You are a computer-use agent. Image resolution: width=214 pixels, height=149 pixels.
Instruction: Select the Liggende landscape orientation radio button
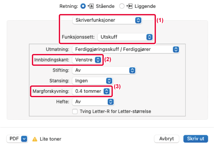122,6
